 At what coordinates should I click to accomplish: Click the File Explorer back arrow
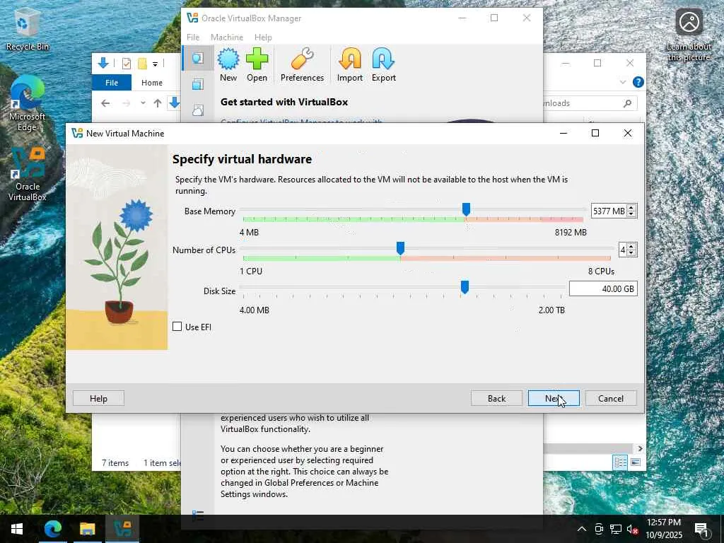(x=105, y=103)
